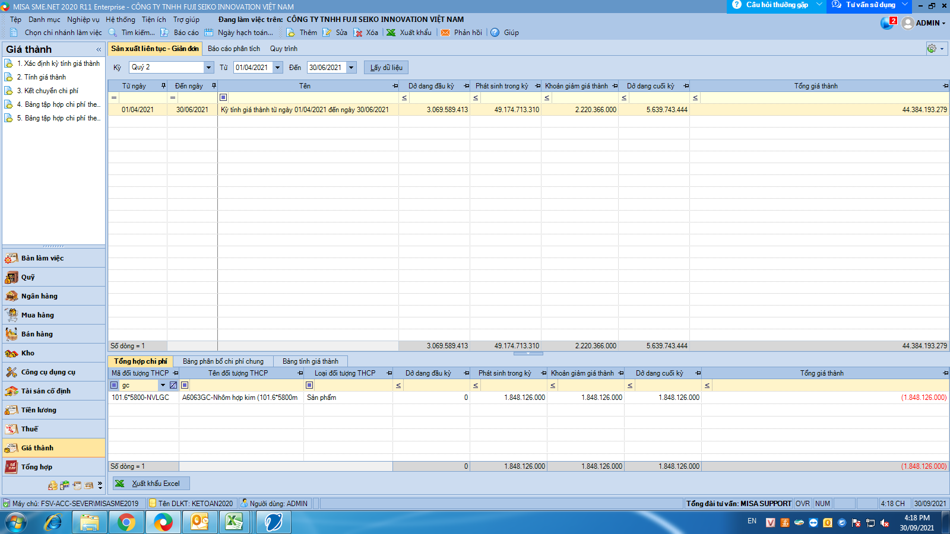The image size is (950, 534).
Task: Open the Tiền lương module in the sidebar
Action: click(x=53, y=410)
